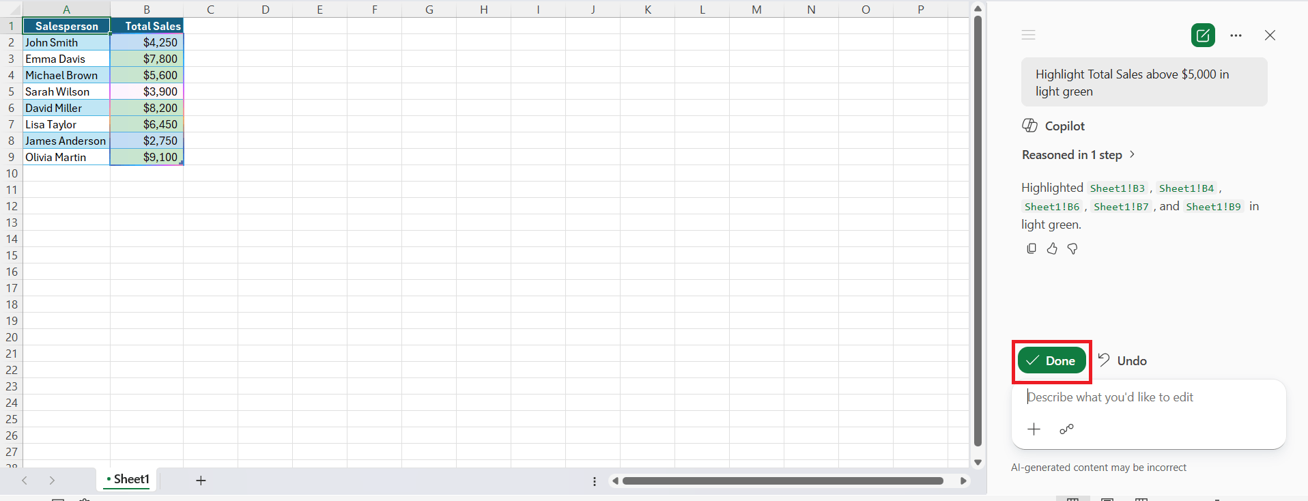Confirm changes with Done button
Image resolution: width=1308 pixels, height=501 pixels.
coord(1052,360)
